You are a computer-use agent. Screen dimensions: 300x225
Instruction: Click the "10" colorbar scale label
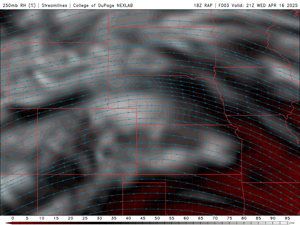tap(42, 218)
